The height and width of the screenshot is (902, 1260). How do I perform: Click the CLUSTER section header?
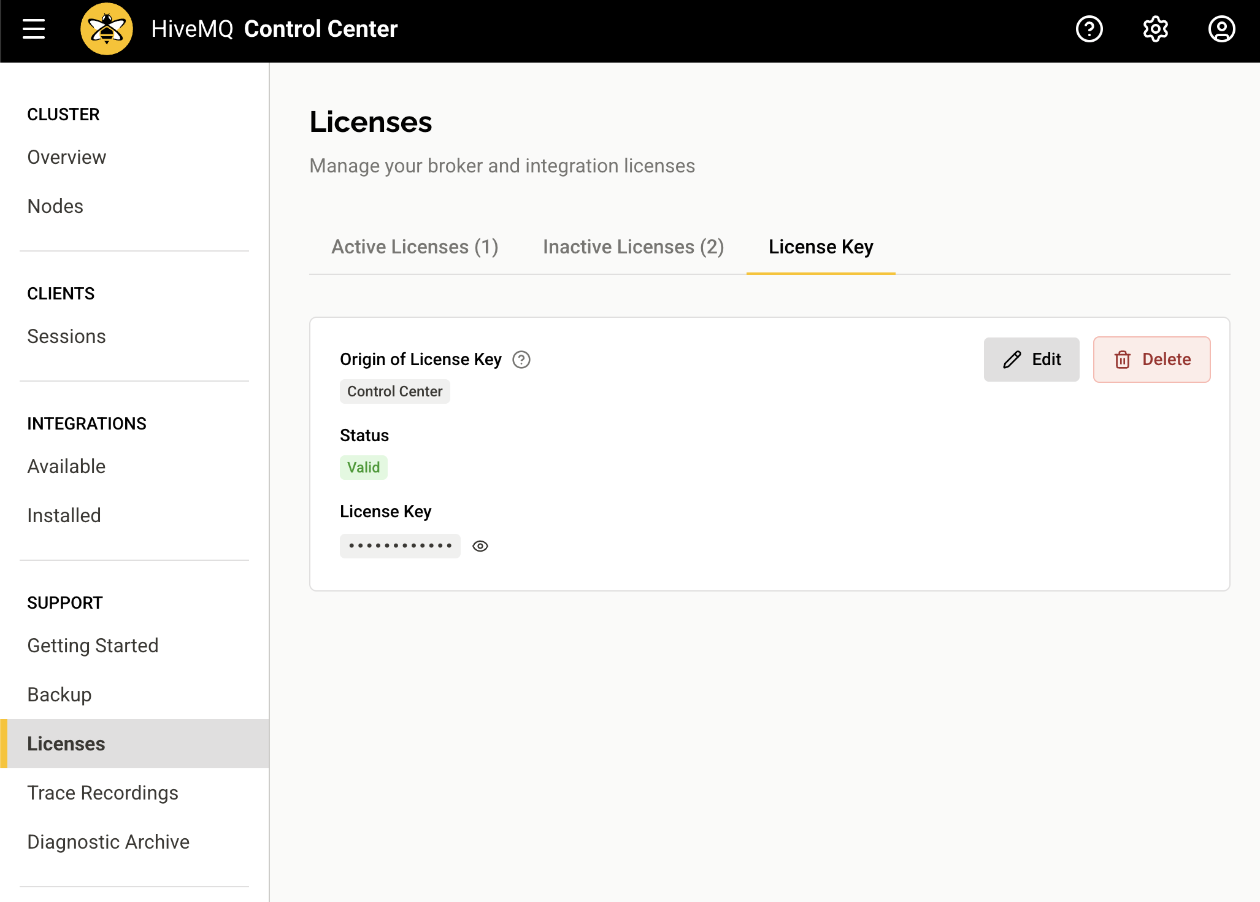point(63,114)
